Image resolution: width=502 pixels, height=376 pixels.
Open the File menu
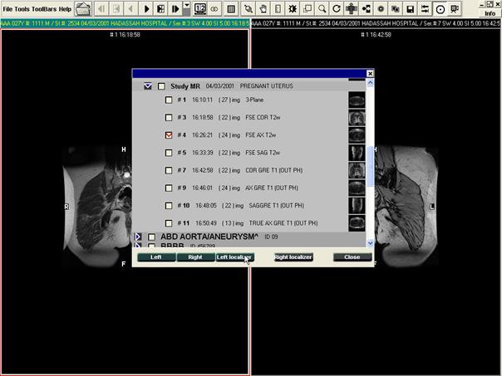pyautogui.click(x=7, y=9)
